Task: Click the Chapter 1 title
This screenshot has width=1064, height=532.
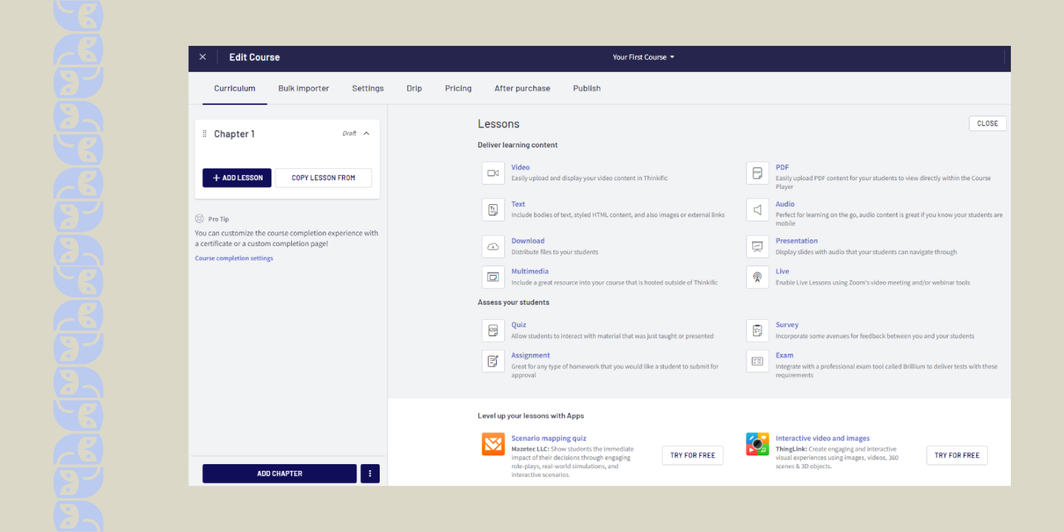Action: click(234, 134)
